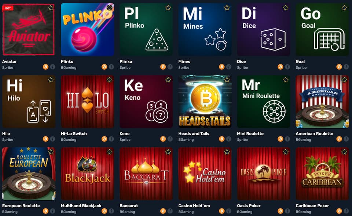Open info icon for Heads and Tails
Image resolution: width=352 pixels, height=216 pixels.
(228, 139)
